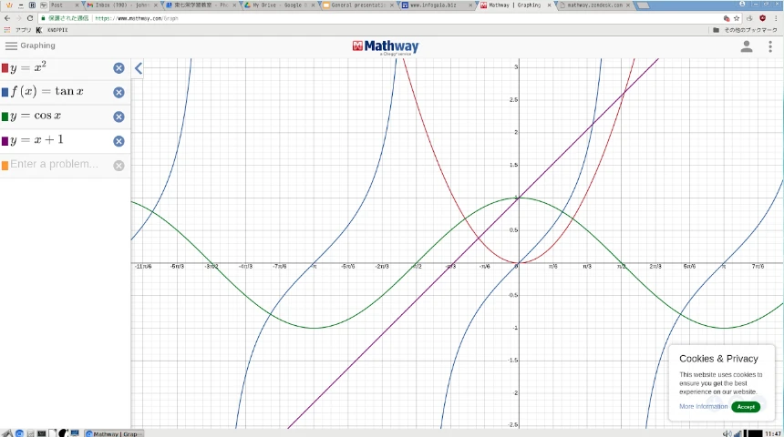784x437 pixels.
Task: Launch the Chromium icon in the taskbar
Action: (x=19, y=433)
